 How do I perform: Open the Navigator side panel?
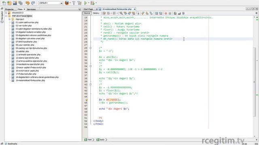2,17
